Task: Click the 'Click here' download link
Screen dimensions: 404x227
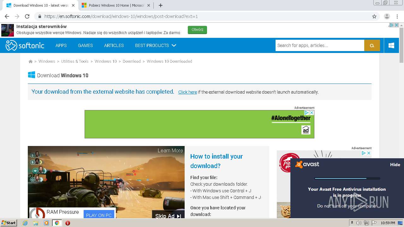Action: 187,92
